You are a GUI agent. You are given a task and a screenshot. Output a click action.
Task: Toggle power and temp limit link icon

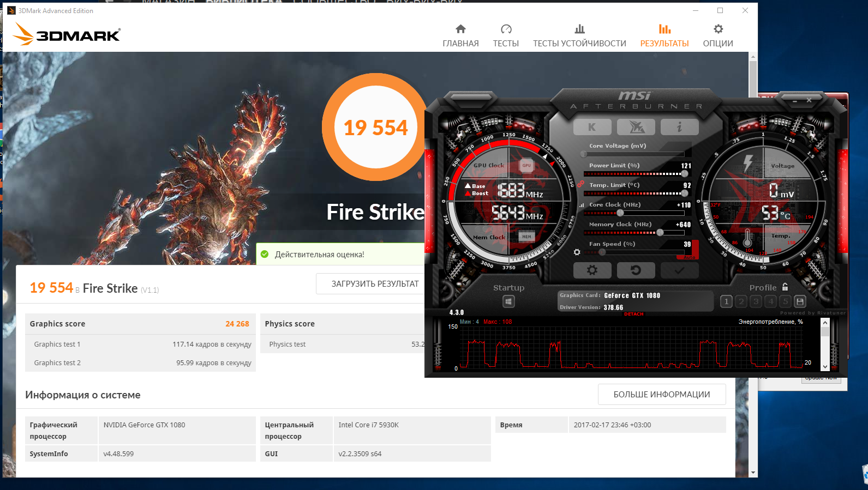pos(580,184)
